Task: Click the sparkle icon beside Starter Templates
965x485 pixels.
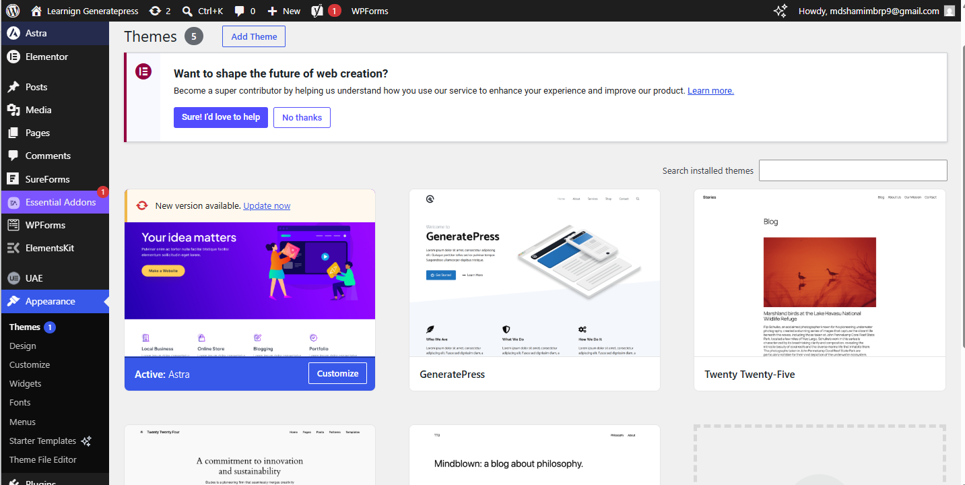Action: pyautogui.click(x=86, y=441)
